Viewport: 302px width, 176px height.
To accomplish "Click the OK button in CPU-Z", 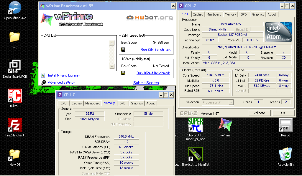I will (283, 113).
